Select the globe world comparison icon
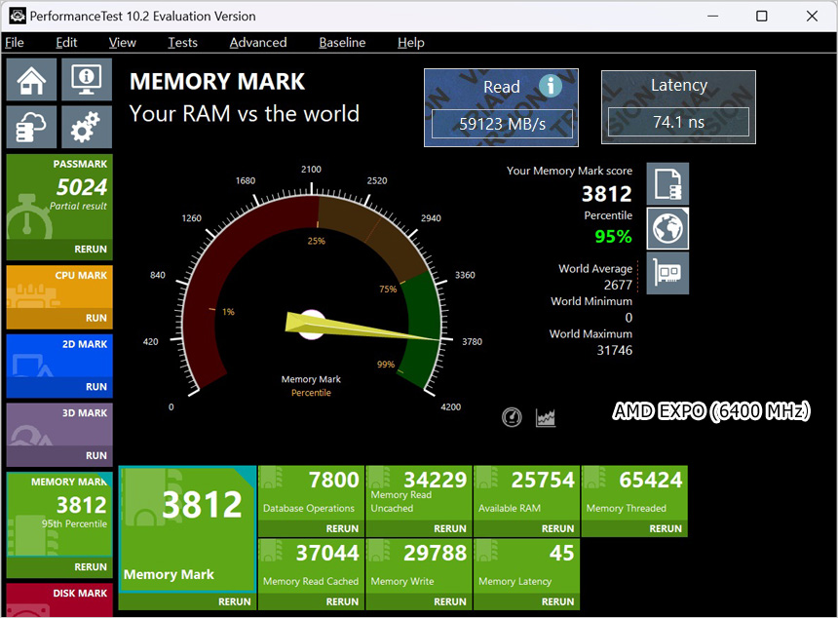 pyautogui.click(x=667, y=229)
